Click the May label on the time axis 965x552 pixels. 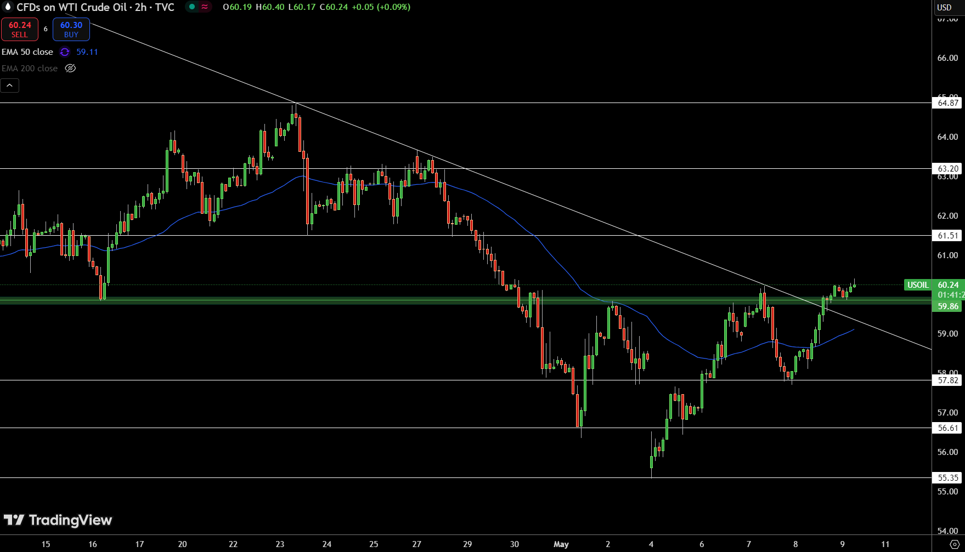click(561, 544)
